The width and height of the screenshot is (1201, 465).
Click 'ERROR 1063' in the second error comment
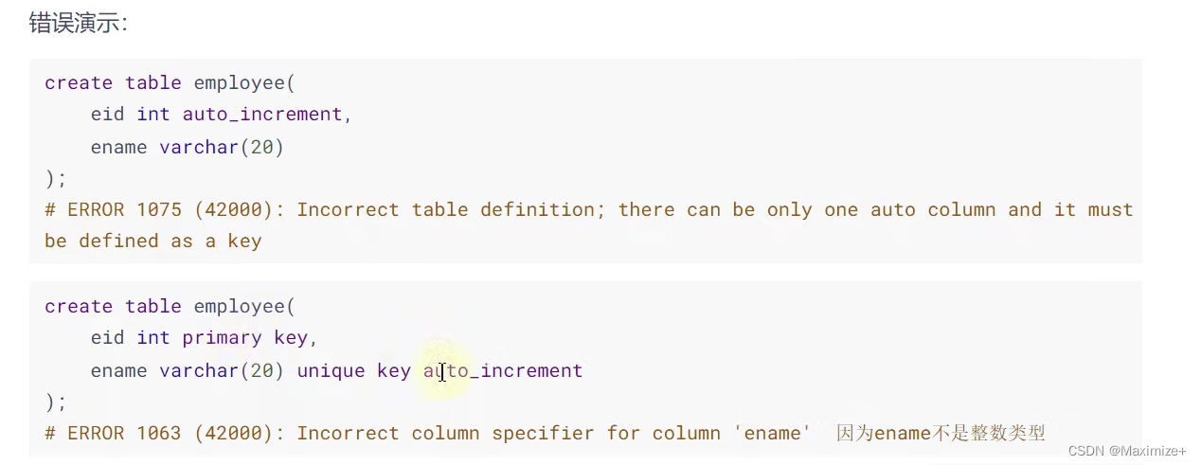tap(124, 434)
